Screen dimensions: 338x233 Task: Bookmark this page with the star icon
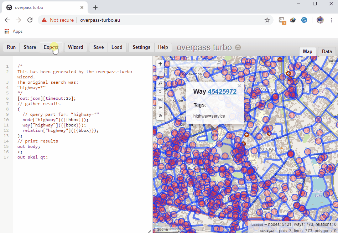tap(267, 20)
